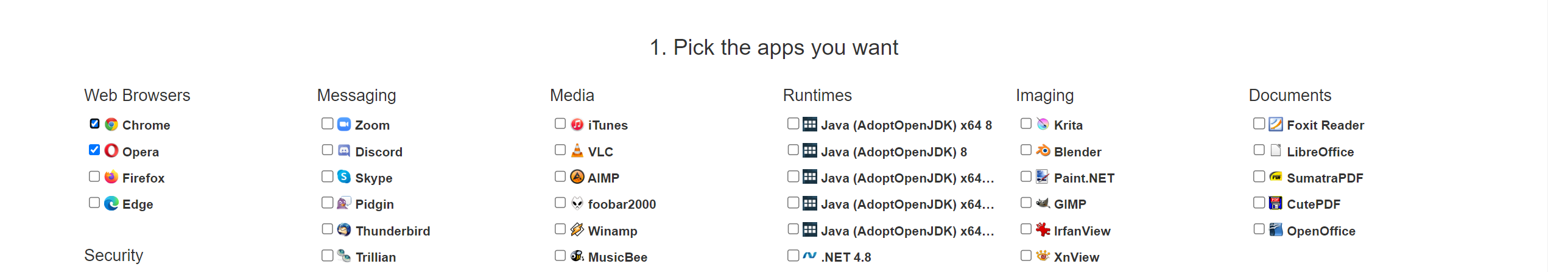Click the Paint.NET label

[1084, 178]
